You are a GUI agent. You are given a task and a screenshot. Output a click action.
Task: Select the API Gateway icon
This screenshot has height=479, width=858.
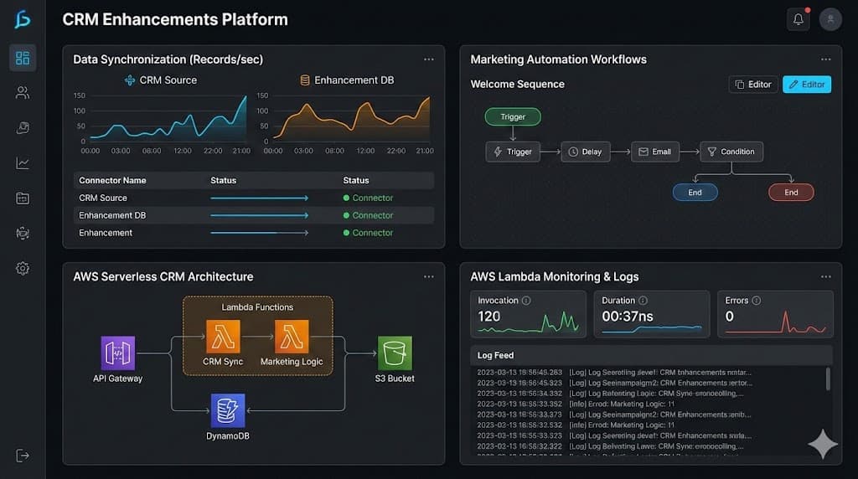(117, 353)
